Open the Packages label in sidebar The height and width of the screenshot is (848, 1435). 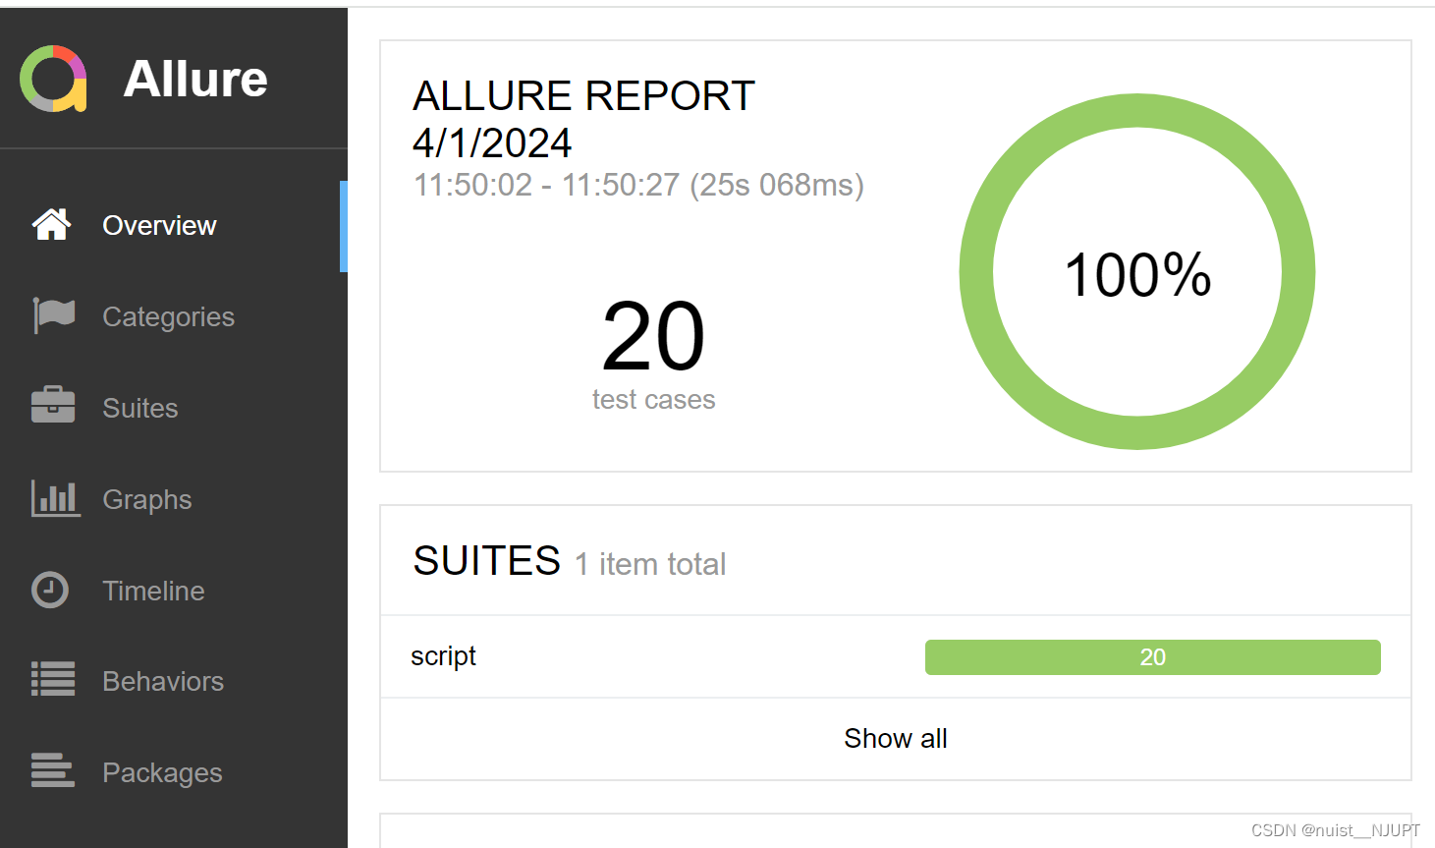162,773
